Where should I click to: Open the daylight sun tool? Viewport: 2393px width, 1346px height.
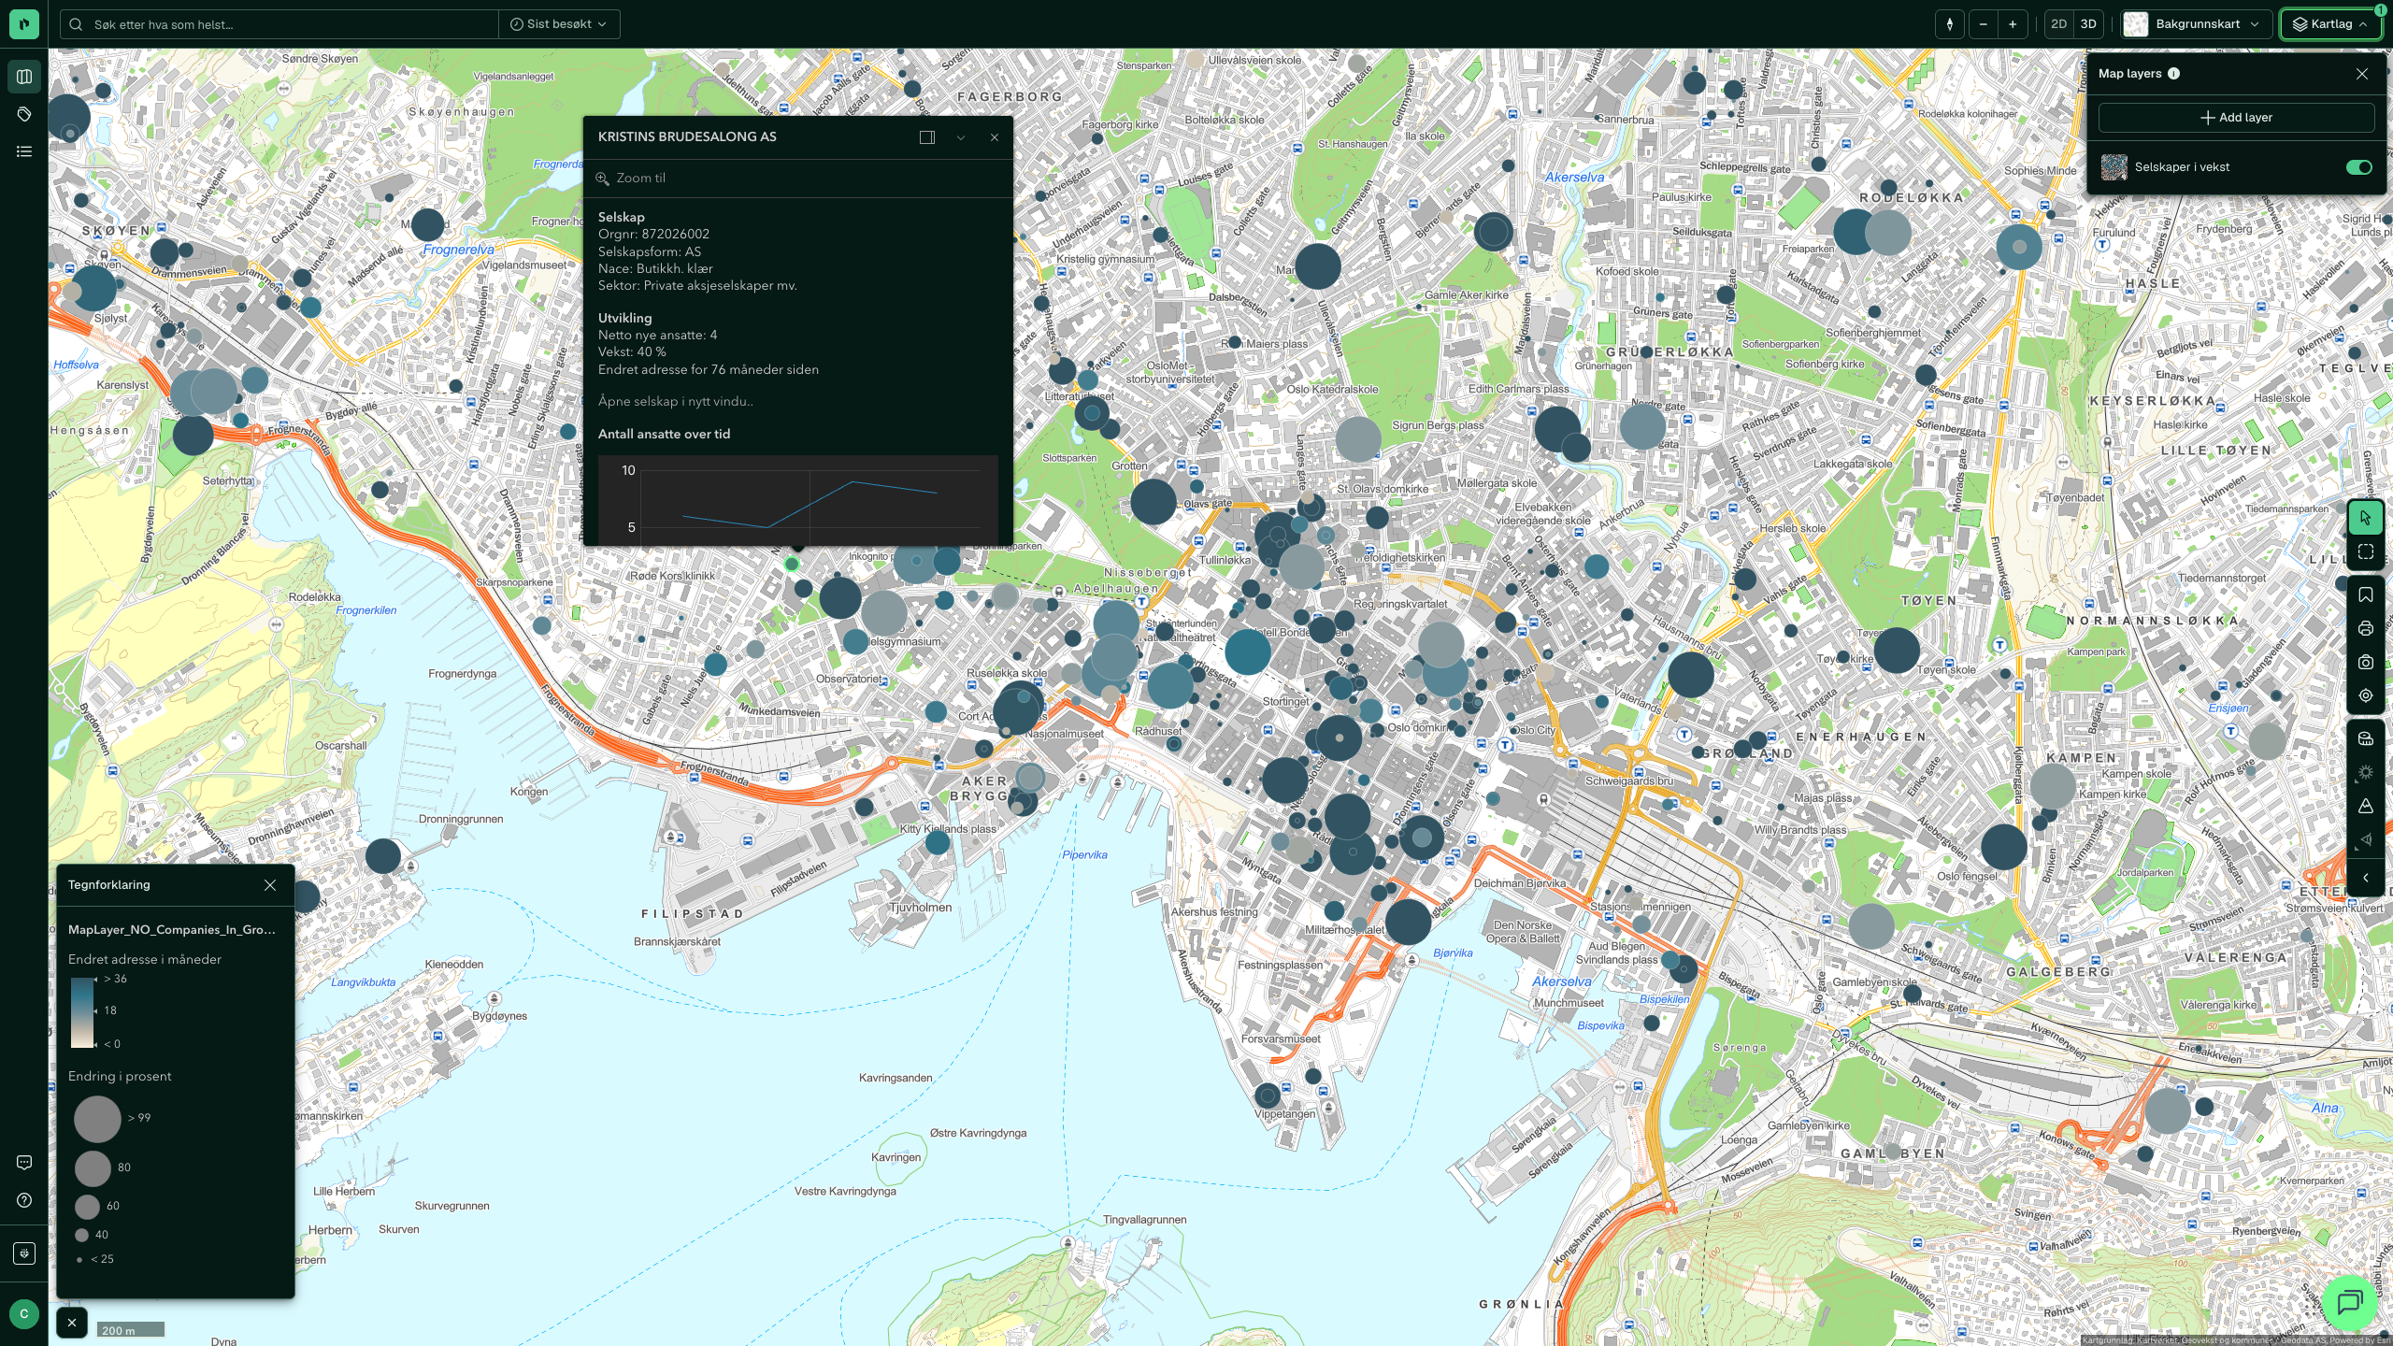tap(2366, 773)
